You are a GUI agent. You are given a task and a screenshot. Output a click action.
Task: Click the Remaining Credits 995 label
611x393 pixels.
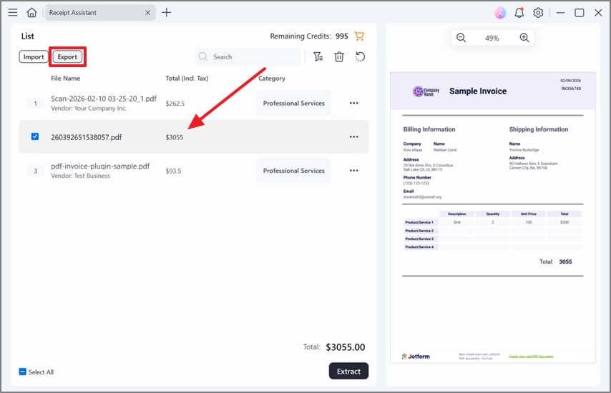coord(309,36)
